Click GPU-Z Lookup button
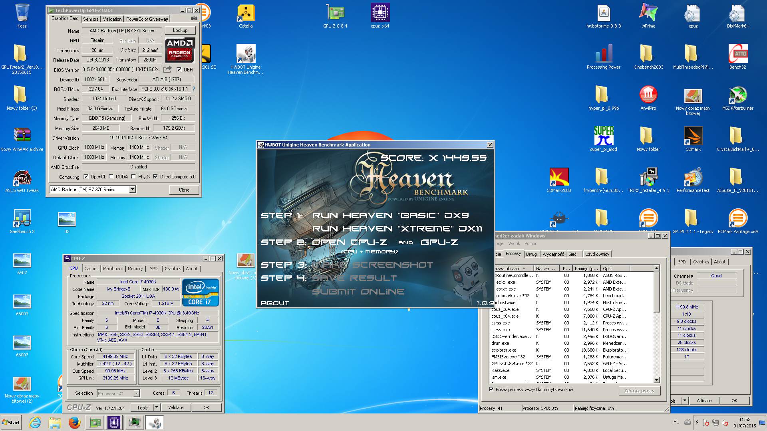 click(x=180, y=30)
